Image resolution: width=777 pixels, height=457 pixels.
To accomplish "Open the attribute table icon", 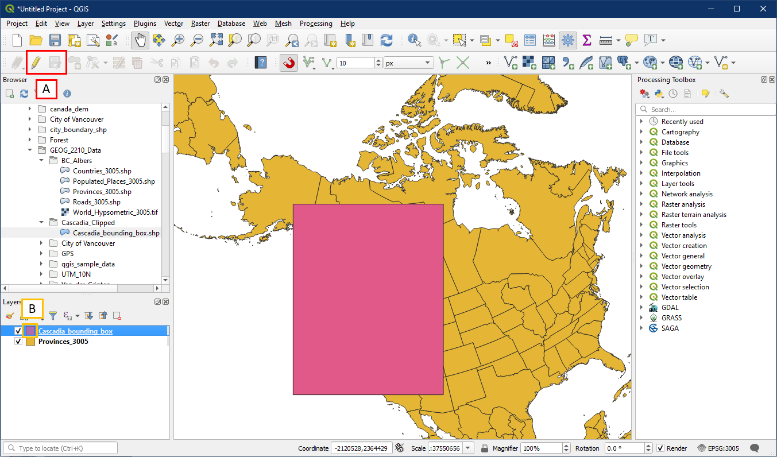I will coord(530,40).
